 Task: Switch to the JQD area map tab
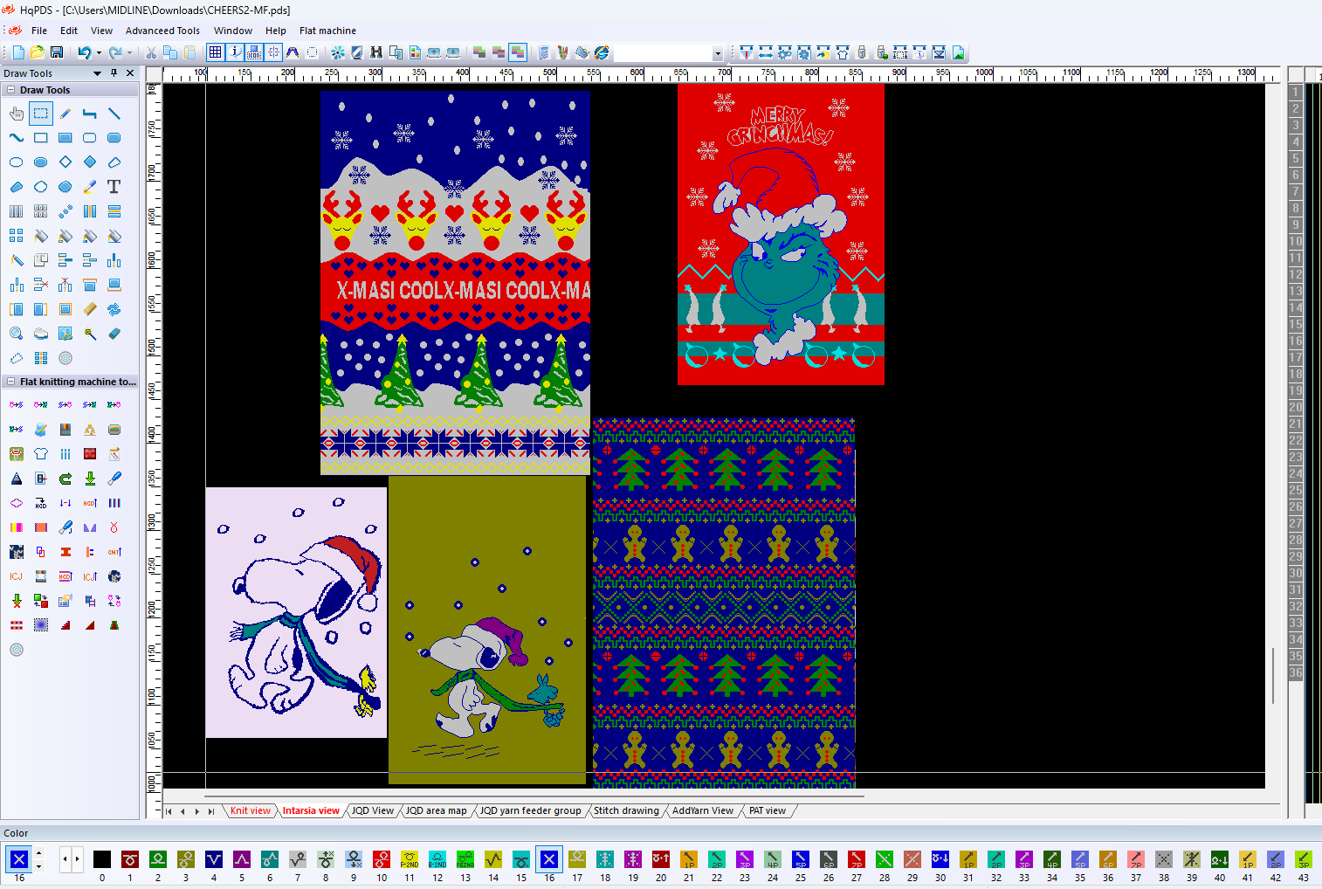436,811
